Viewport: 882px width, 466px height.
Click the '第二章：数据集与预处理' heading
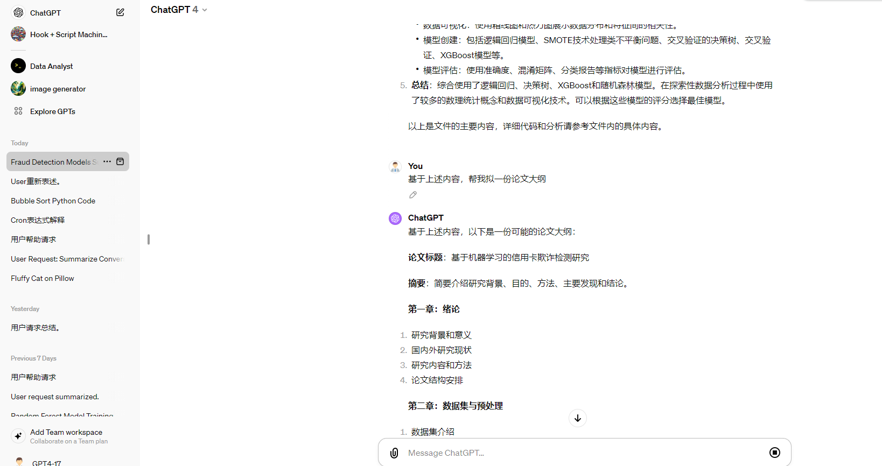tap(456, 406)
